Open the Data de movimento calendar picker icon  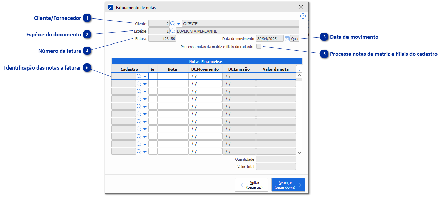pos(287,38)
